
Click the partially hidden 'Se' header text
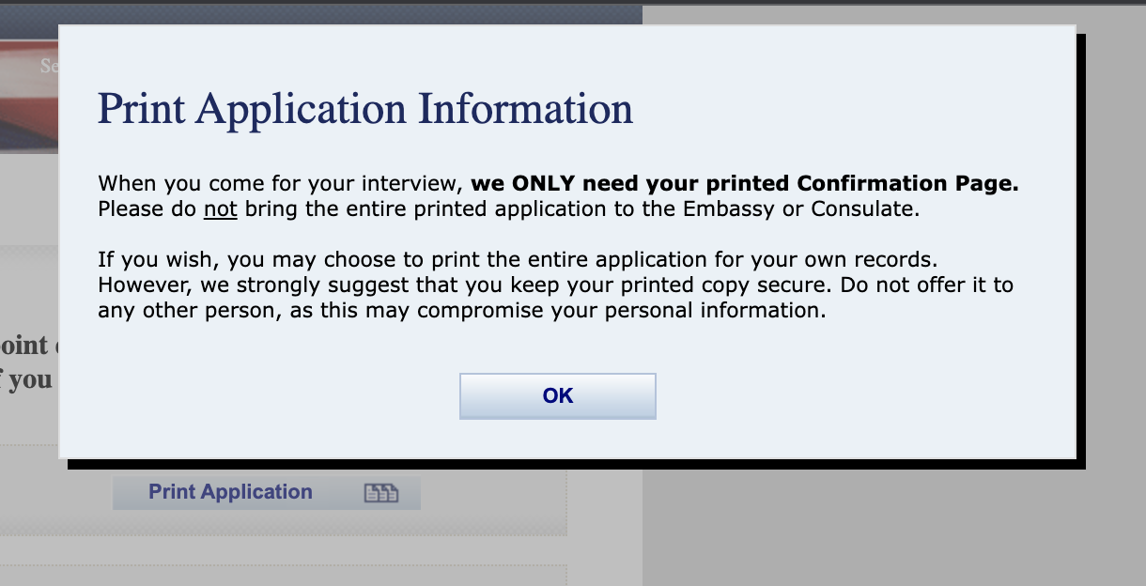49,67
